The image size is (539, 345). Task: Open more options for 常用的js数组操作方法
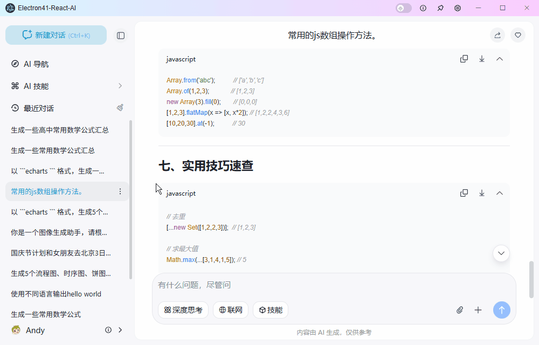pos(120,191)
